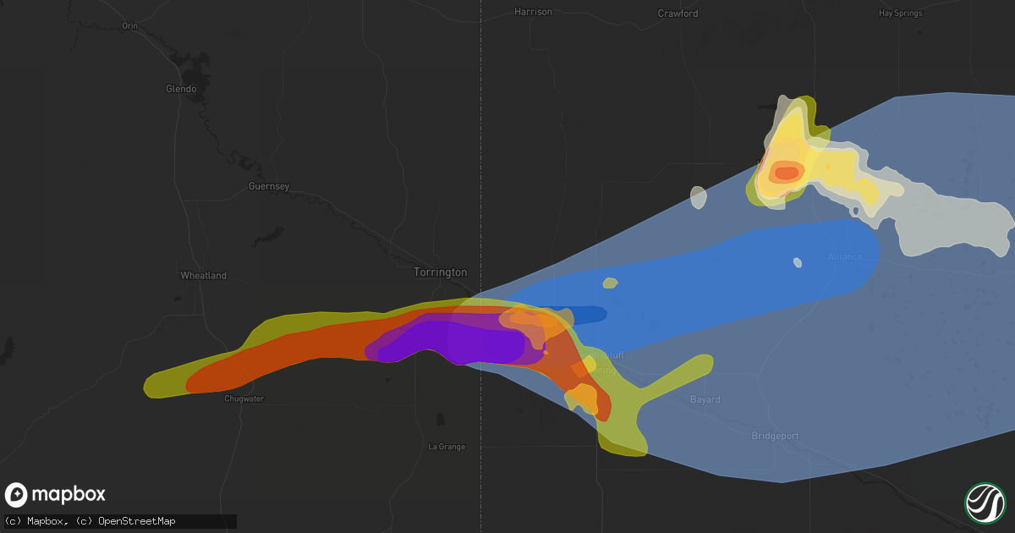Select the Chugwater town label
Image resolution: width=1015 pixels, height=533 pixels.
pos(244,398)
